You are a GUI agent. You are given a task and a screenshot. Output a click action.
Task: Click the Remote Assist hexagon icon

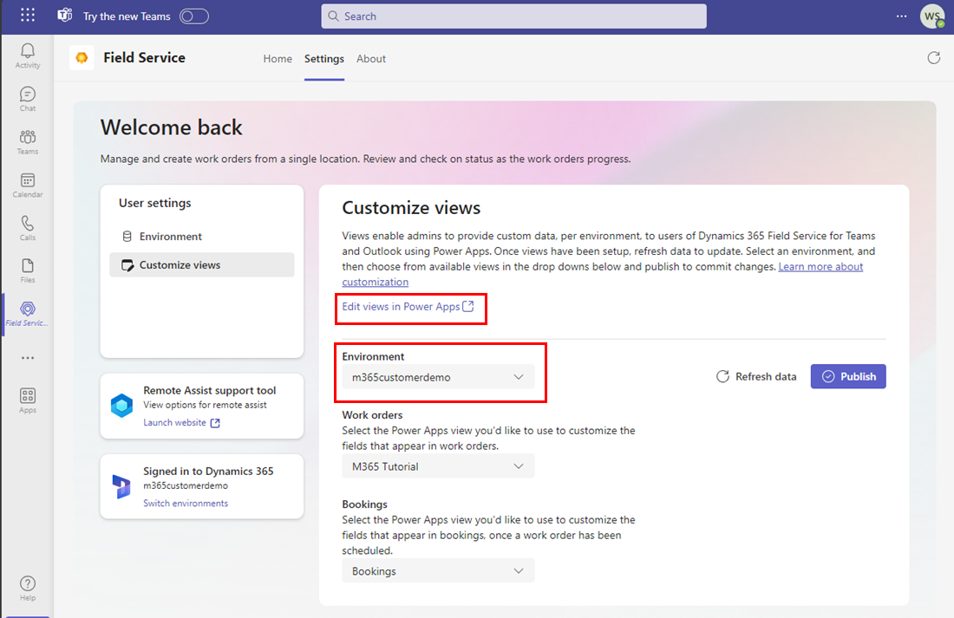pos(121,406)
